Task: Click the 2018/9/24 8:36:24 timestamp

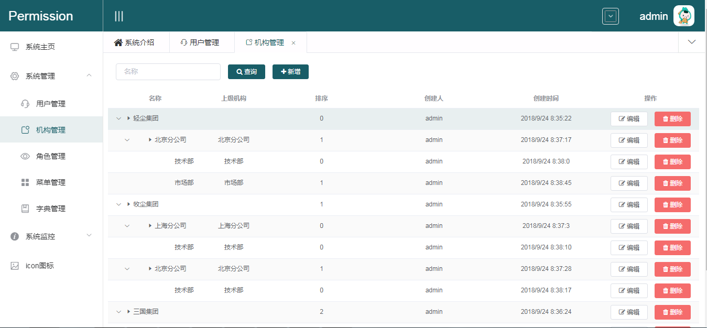Action: pyautogui.click(x=546, y=312)
